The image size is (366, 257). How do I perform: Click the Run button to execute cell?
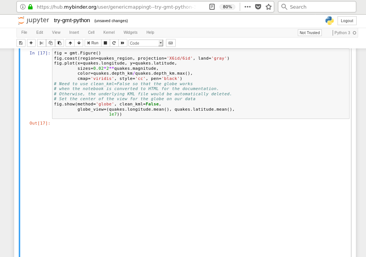[93, 43]
